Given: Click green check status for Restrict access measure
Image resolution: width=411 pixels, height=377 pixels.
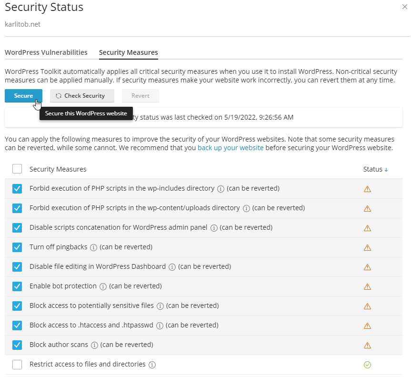Looking at the screenshot, I should tap(367, 364).
